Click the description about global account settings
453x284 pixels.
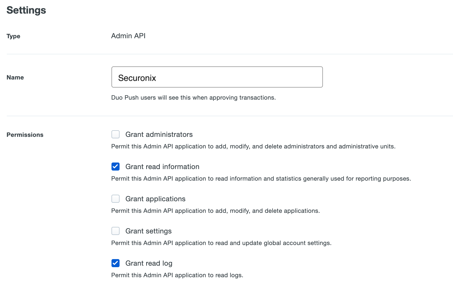pos(221,243)
